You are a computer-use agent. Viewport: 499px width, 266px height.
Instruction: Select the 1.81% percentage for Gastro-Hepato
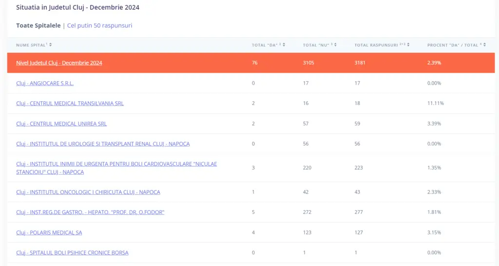click(434, 212)
